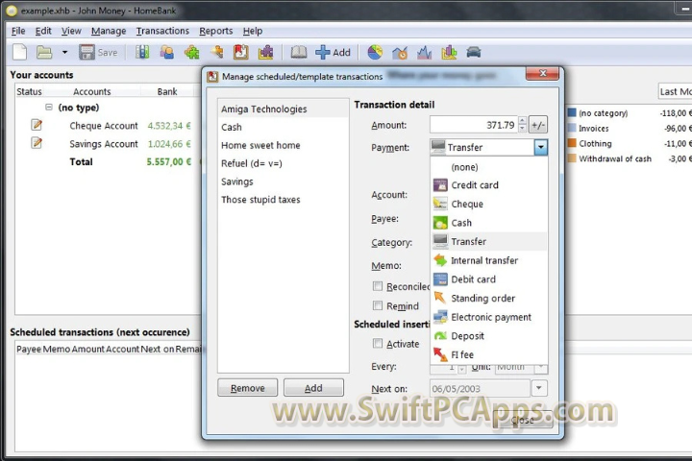This screenshot has height=461, width=692.
Task: Click the Add transaction toolbar button
Action: (x=334, y=52)
